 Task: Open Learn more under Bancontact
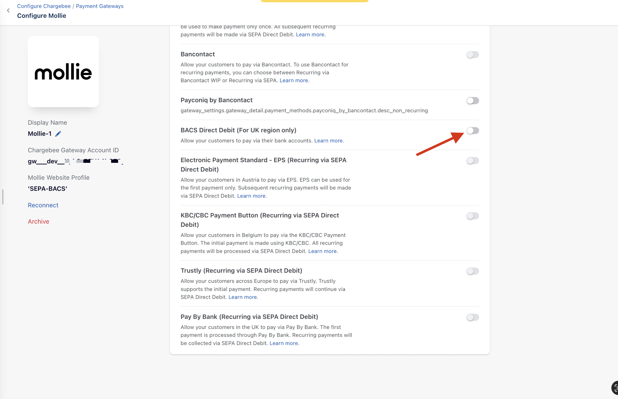click(x=294, y=81)
